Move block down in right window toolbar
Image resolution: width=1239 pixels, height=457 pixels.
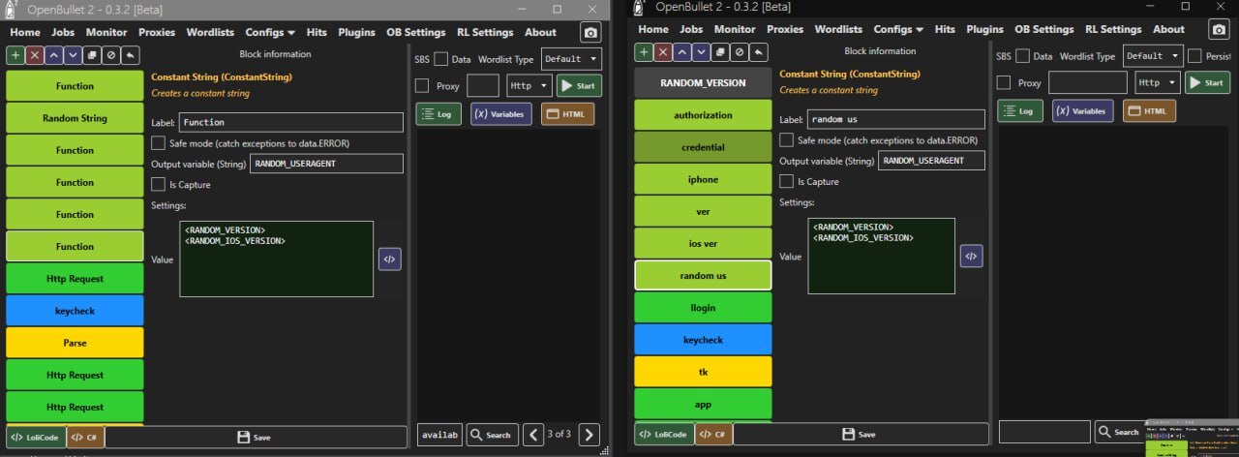(702, 52)
